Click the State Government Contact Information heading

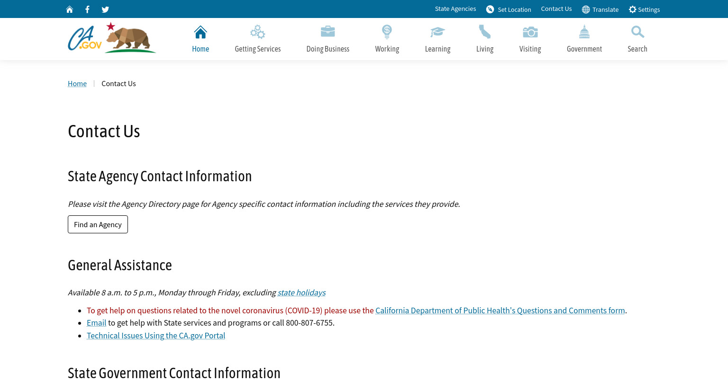(x=174, y=373)
